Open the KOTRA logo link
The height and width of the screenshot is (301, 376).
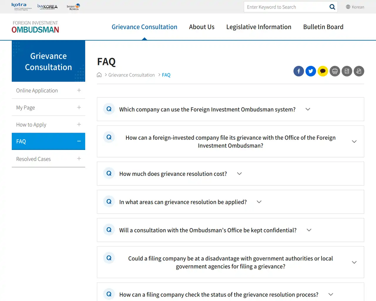point(21,6)
